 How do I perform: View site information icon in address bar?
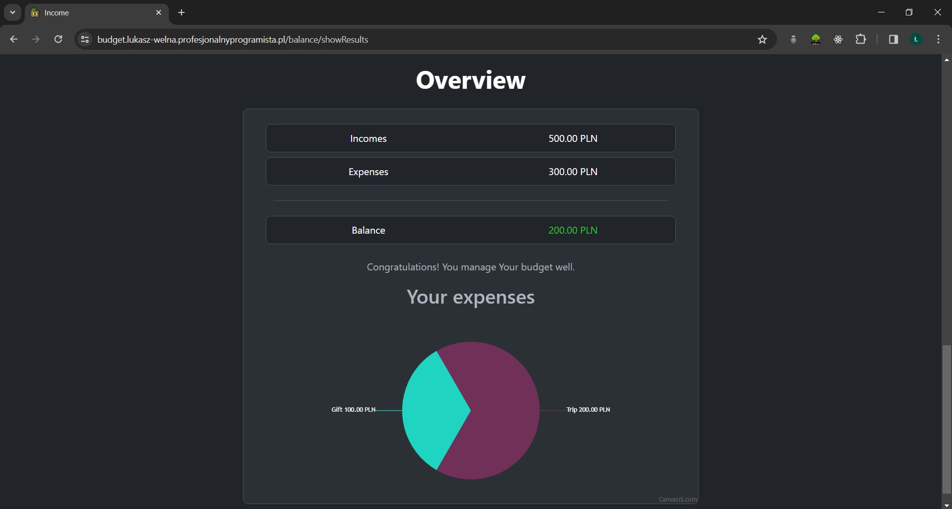coord(85,39)
